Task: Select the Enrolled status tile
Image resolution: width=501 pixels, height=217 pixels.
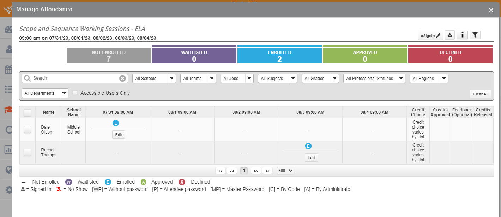Action: point(279,55)
